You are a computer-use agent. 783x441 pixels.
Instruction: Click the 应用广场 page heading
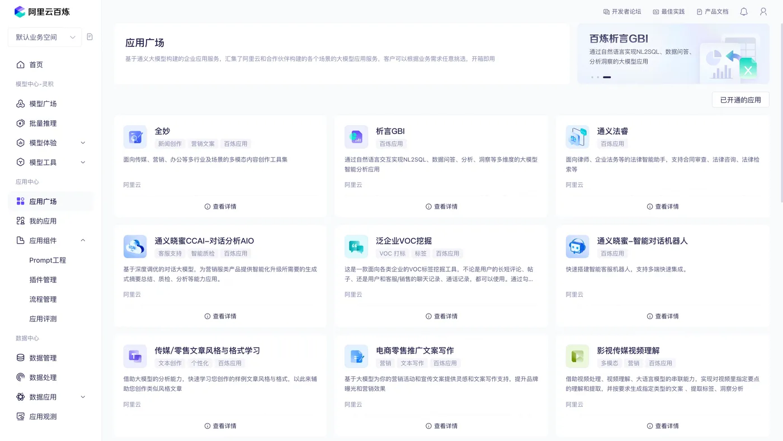click(x=145, y=43)
